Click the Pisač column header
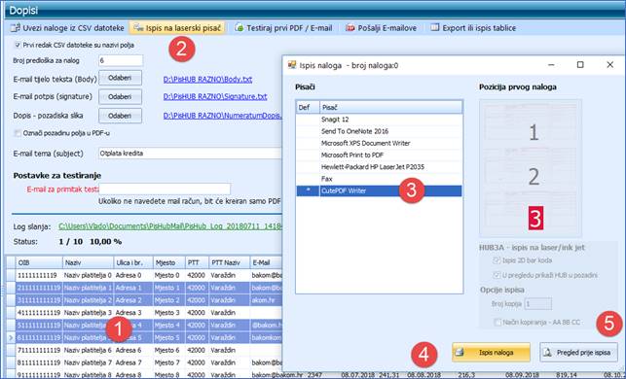 pos(391,107)
